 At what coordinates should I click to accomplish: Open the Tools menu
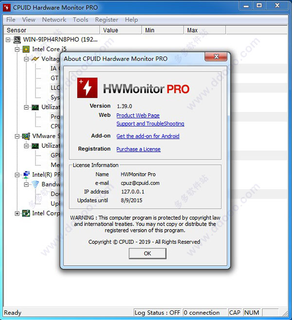81,20
